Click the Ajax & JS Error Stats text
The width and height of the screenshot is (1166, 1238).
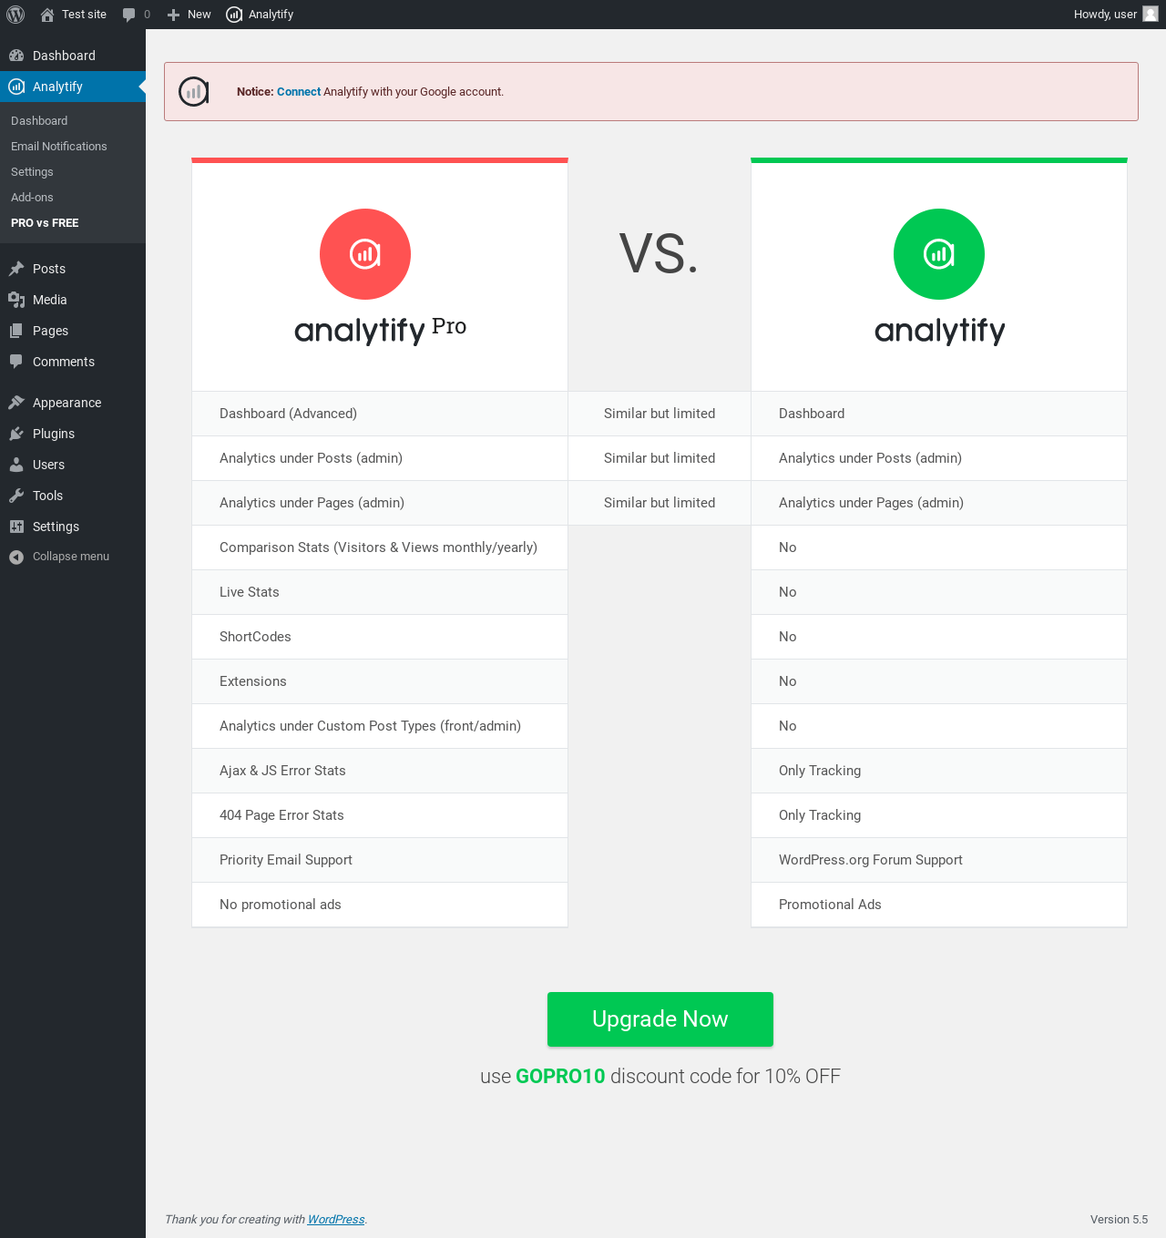[x=282, y=771]
